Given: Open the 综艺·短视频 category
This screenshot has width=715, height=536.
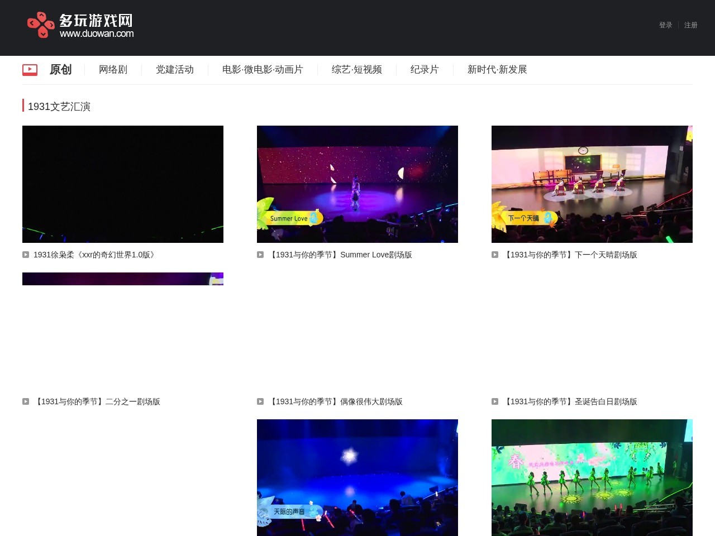Looking at the screenshot, I should pos(357,69).
